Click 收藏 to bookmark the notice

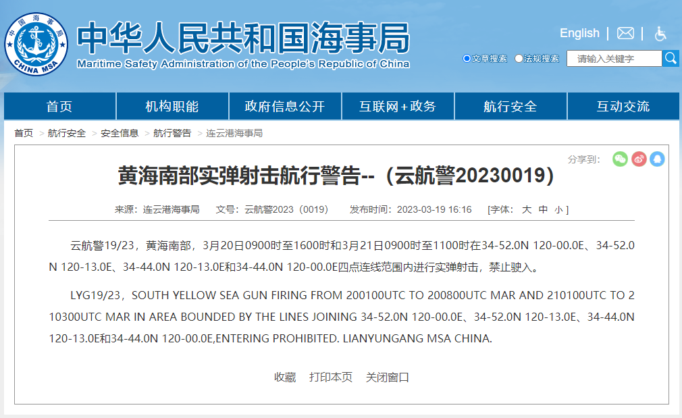point(285,377)
